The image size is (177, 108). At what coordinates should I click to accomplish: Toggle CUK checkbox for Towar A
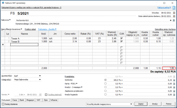pos(122,38)
